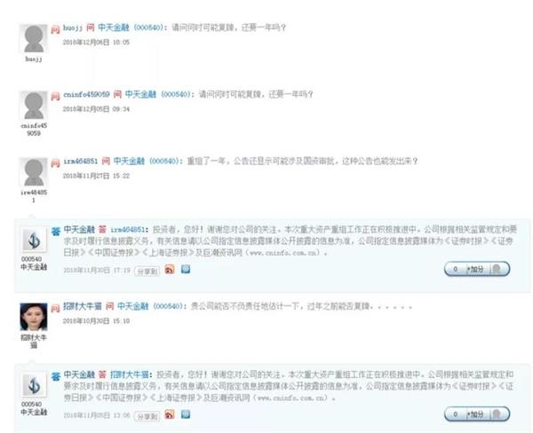Click irm464851 name in first company reply
The width and height of the screenshot is (533, 433).
point(128,230)
